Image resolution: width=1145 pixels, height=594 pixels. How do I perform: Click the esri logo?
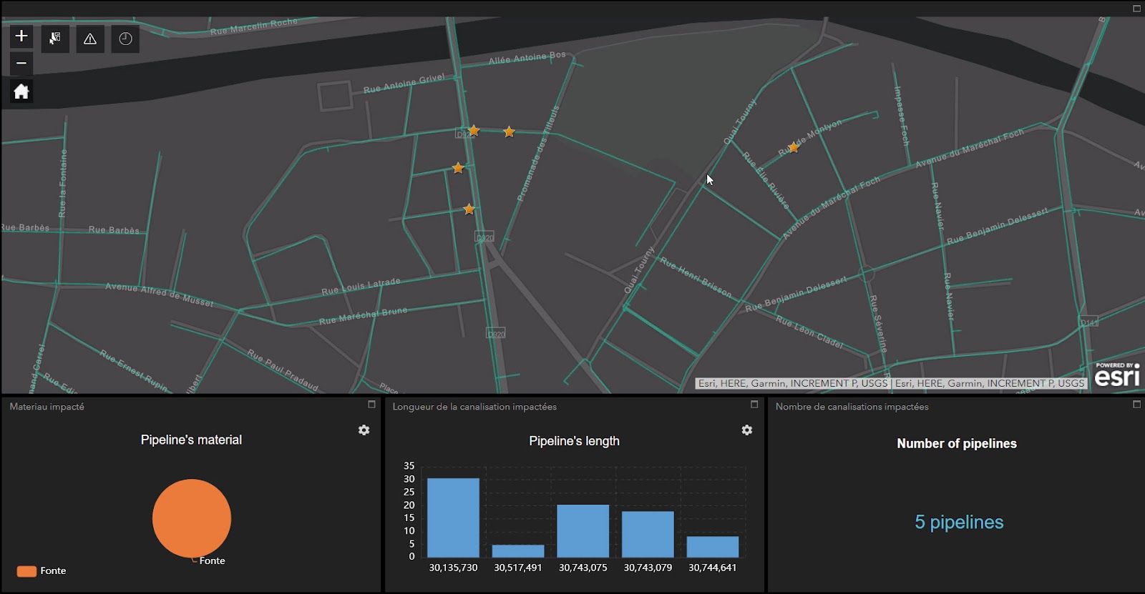1117,375
